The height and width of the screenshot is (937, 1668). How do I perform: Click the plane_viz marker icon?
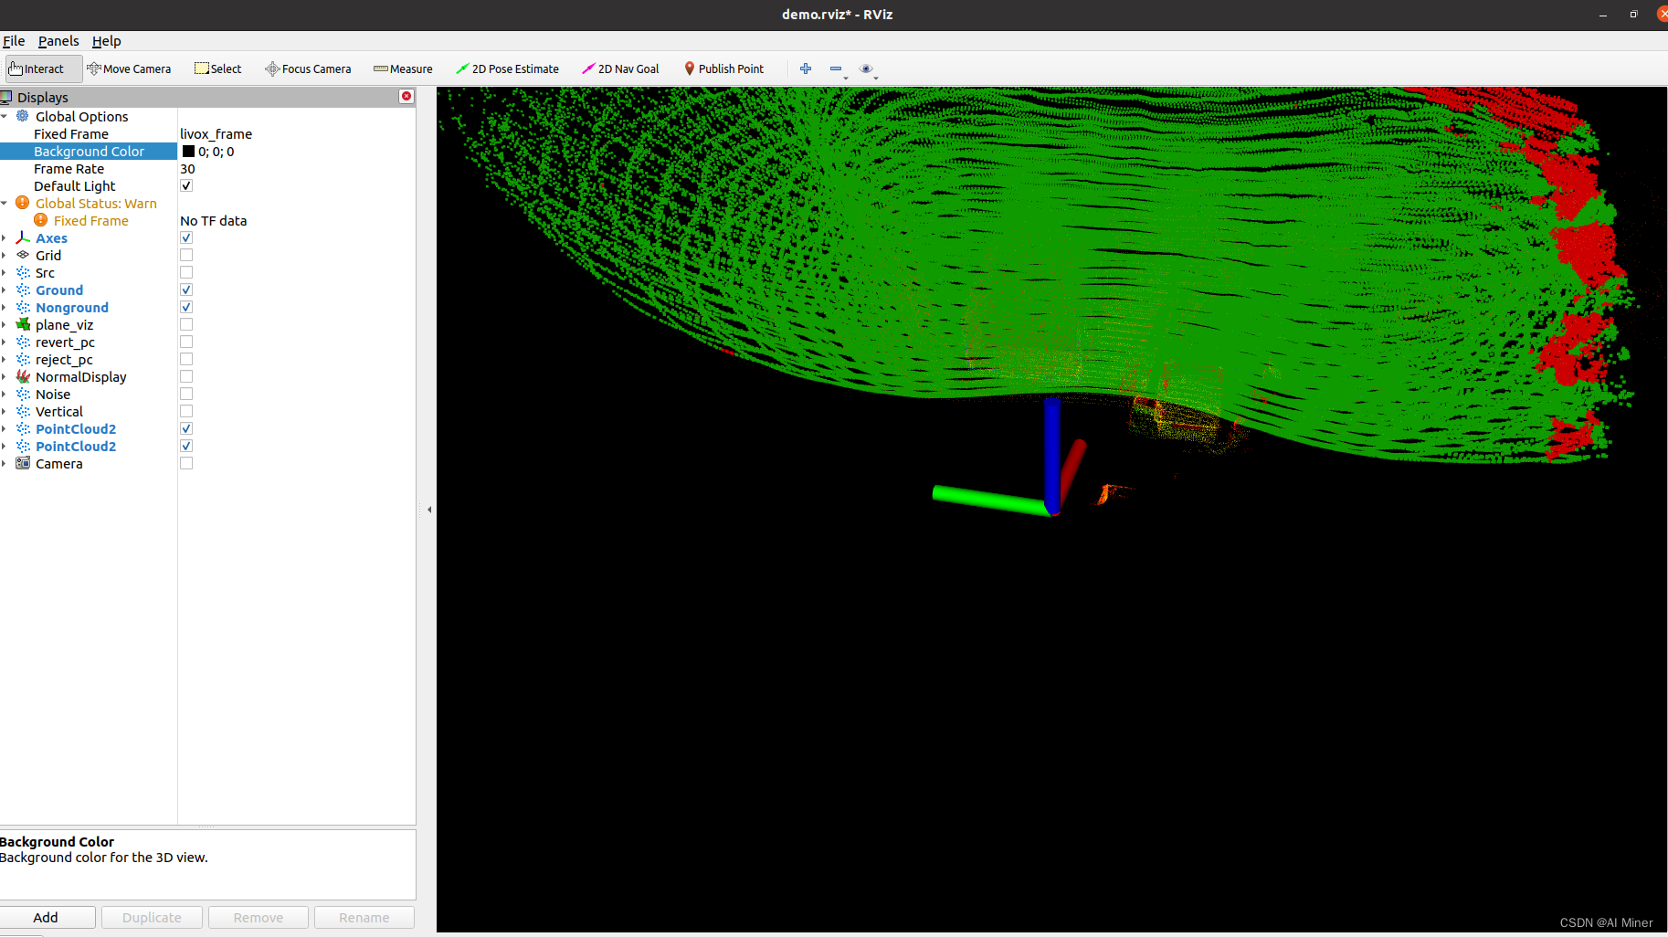tap(23, 324)
